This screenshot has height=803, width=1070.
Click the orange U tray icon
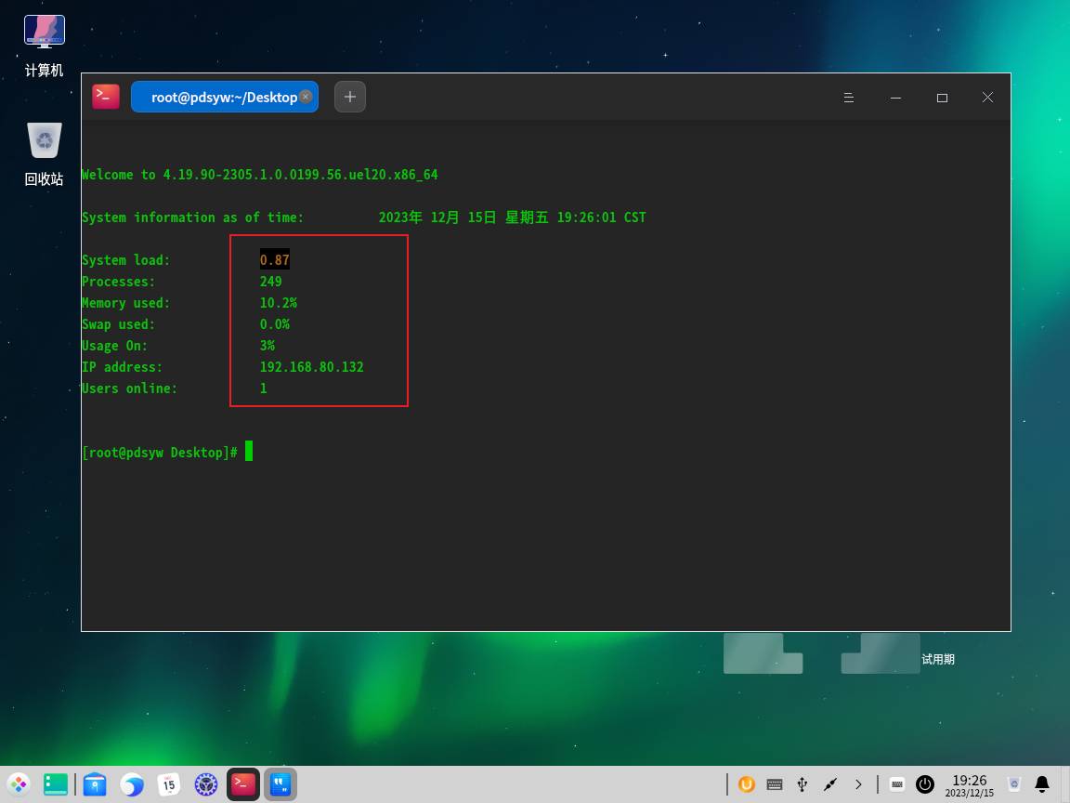point(746,784)
